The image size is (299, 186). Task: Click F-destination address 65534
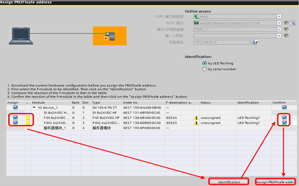pos(172,118)
